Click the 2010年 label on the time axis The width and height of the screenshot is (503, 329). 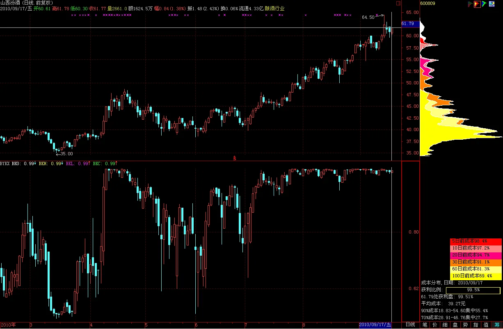[8, 325]
